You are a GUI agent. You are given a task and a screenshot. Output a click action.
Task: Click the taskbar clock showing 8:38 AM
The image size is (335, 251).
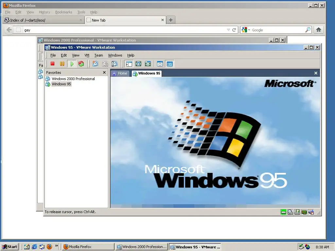point(322,247)
